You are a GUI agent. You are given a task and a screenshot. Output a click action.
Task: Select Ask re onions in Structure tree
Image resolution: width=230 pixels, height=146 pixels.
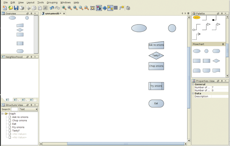(x=20, y=117)
